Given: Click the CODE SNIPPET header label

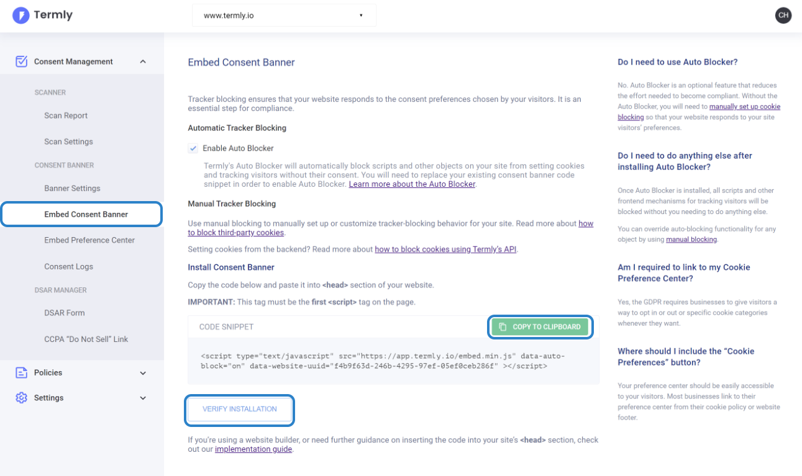Looking at the screenshot, I should [x=226, y=327].
